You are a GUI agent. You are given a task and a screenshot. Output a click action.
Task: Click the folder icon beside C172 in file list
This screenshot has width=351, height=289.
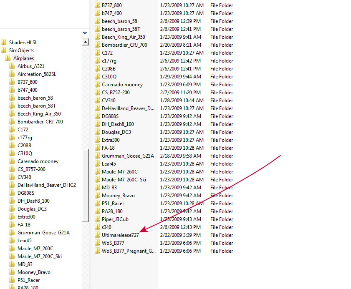[x=97, y=53]
